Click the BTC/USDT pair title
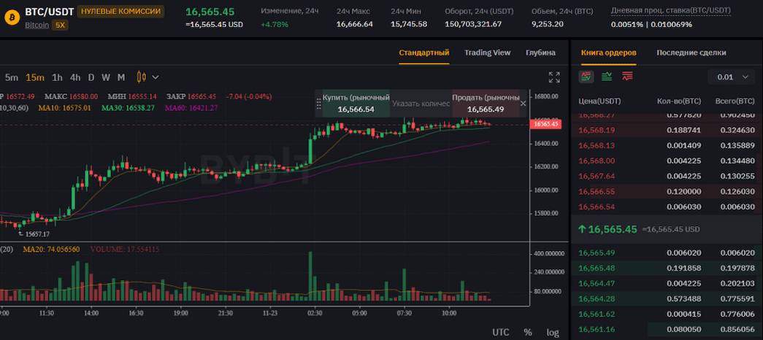This screenshot has width=763, height=340. pos(48,11)
